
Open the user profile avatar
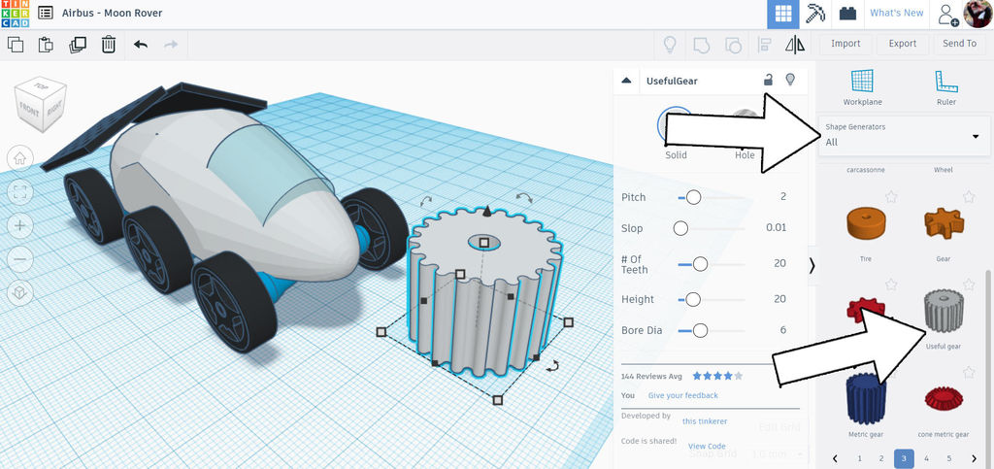coord(977,14)
